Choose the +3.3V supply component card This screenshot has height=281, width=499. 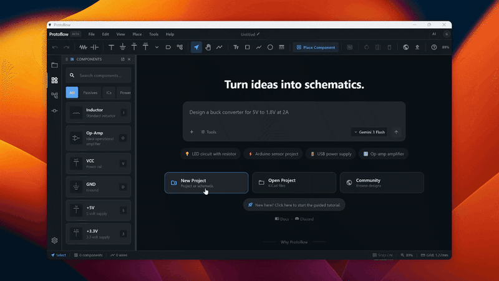[99, 234]
